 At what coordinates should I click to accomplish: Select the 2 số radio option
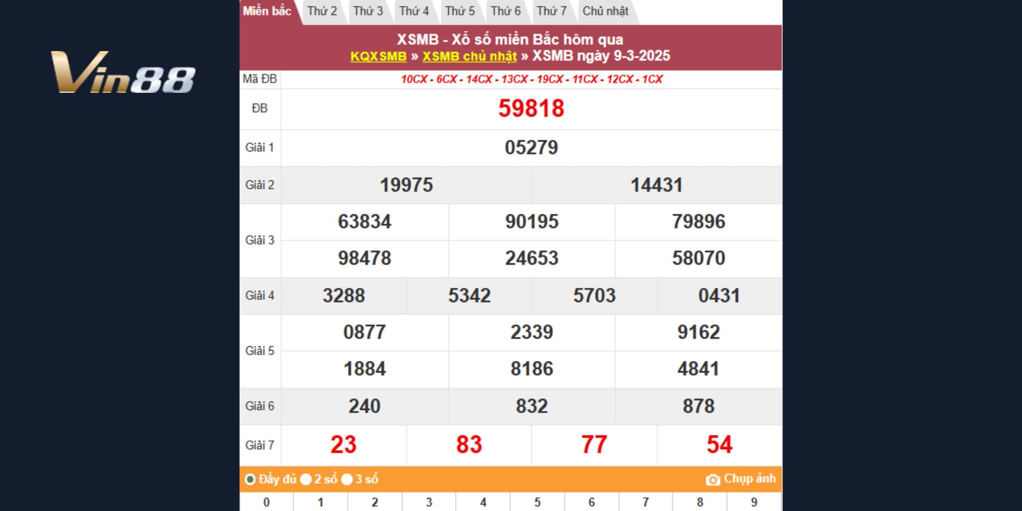click(306, 479)
